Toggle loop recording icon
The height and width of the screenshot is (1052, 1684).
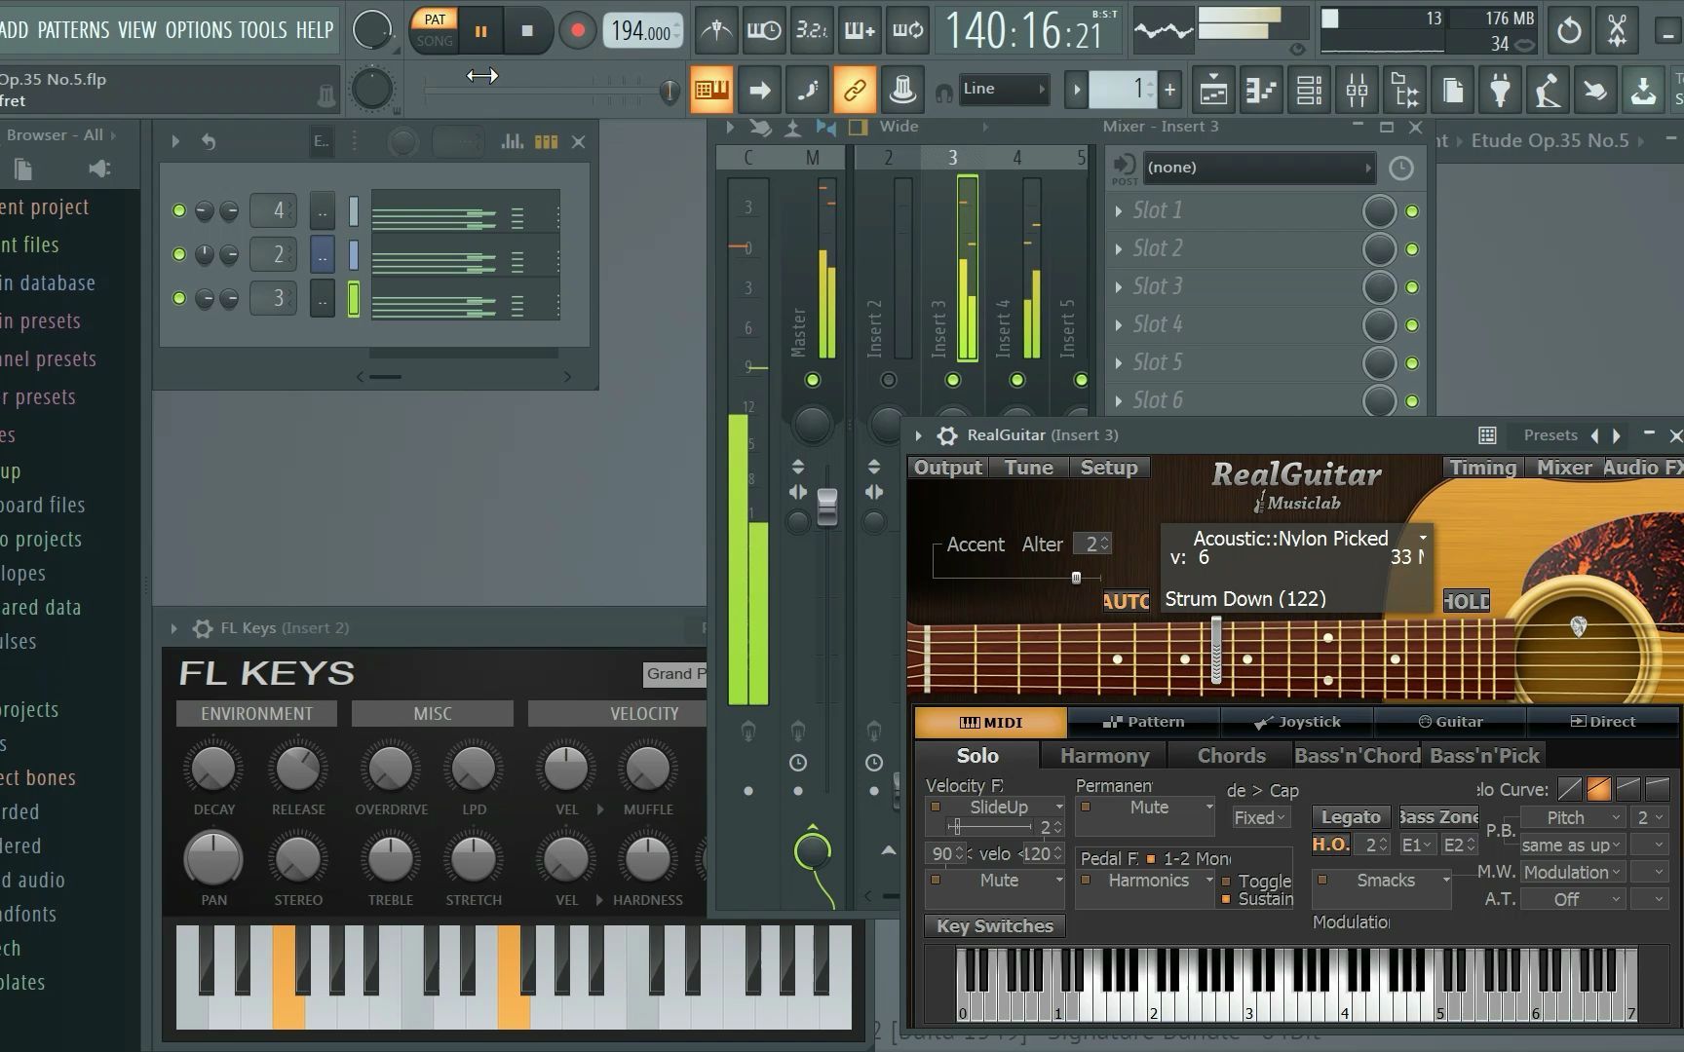click(x=906, y=30)
